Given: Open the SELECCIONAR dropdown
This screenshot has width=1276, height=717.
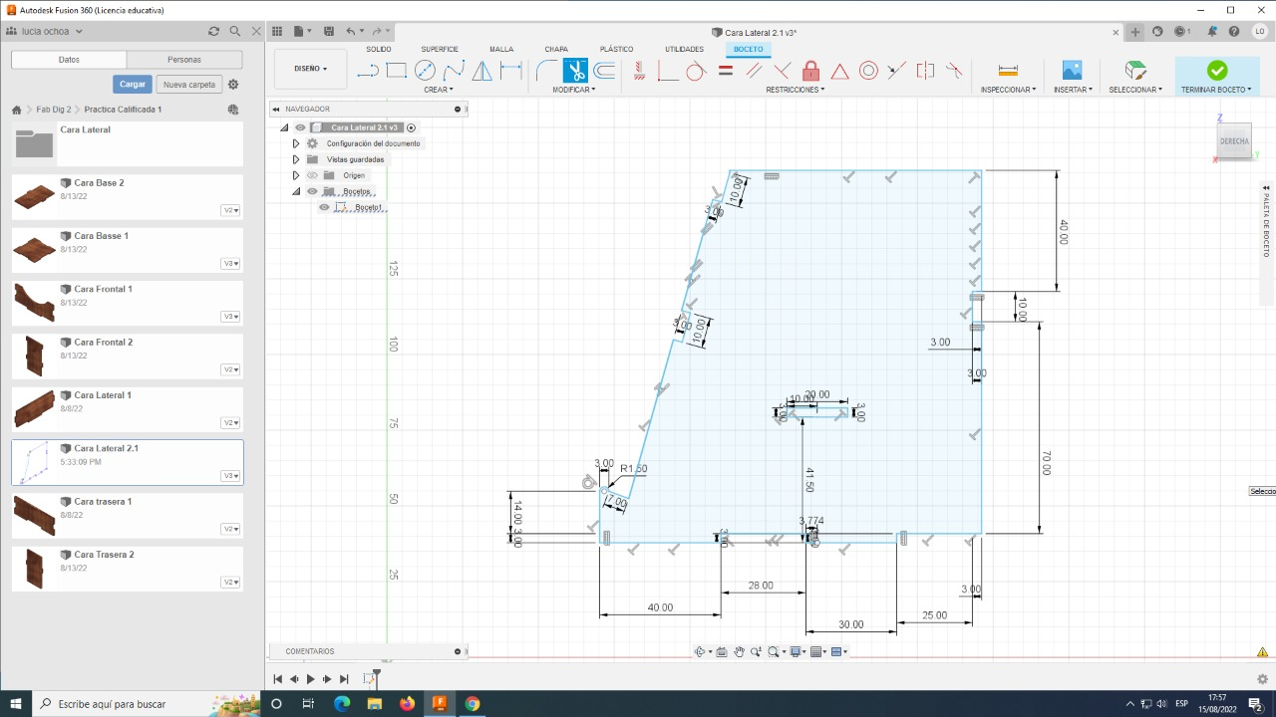Looking at the screenshot, I should [1135, 90].
